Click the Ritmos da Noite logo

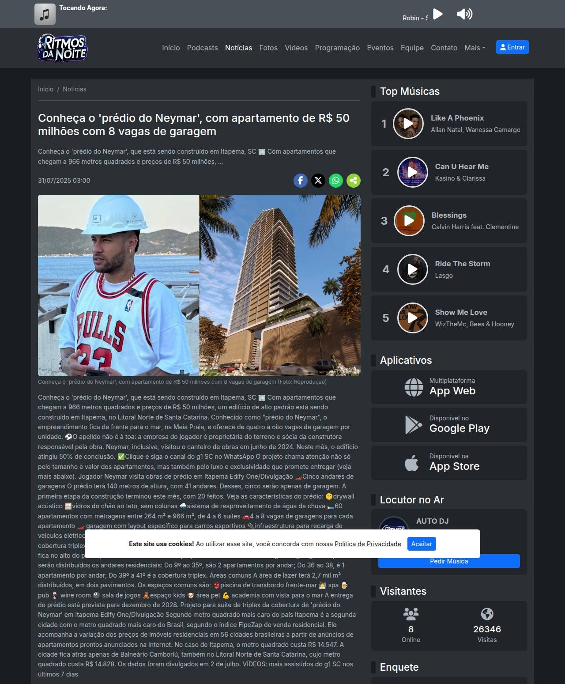pos(62,48)
